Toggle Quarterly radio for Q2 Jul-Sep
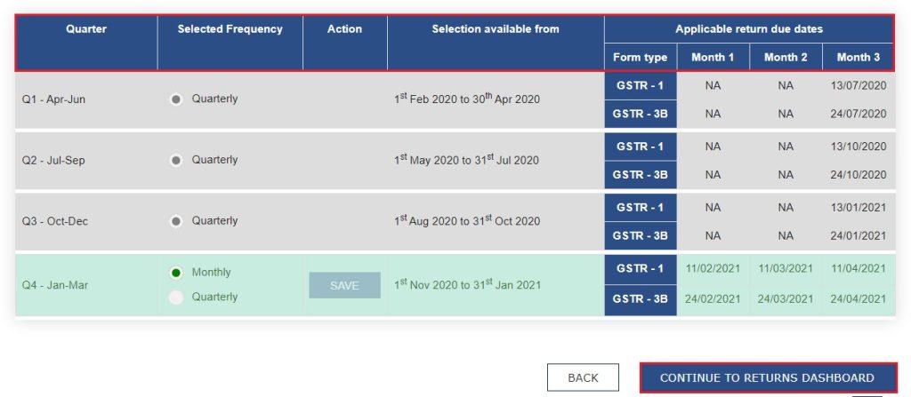This screenshot has height=397, width=911. coord(176,160)
